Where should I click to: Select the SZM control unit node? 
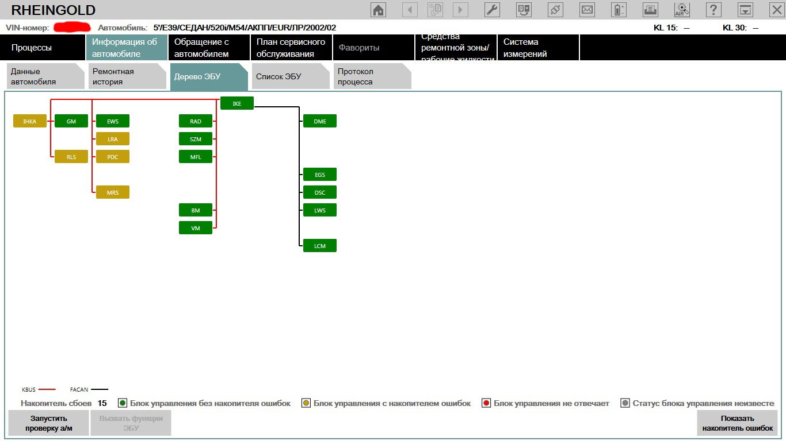pyautogui.click(x=196, y=139)
